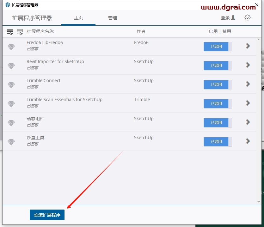
Task: Select the 沙盒工具 extension name
Action: (35, 138)
